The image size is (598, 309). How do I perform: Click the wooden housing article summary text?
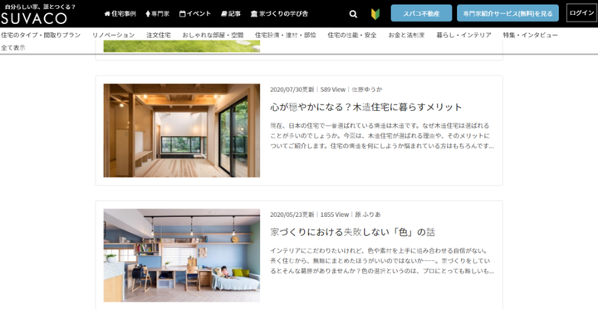pyautogui.click(x=382, y=136)
